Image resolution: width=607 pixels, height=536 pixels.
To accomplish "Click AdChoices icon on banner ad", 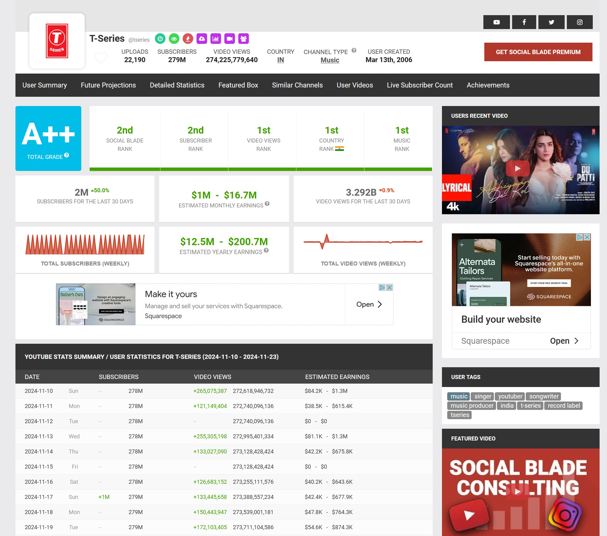I will tap(382, 287).
